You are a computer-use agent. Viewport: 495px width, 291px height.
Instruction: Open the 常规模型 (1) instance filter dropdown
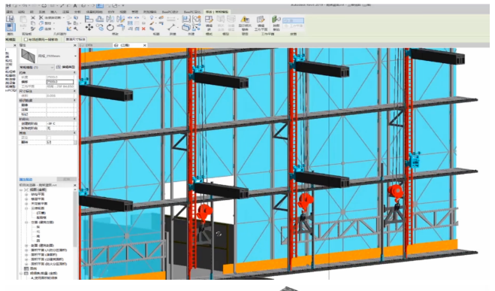point(37,68)
